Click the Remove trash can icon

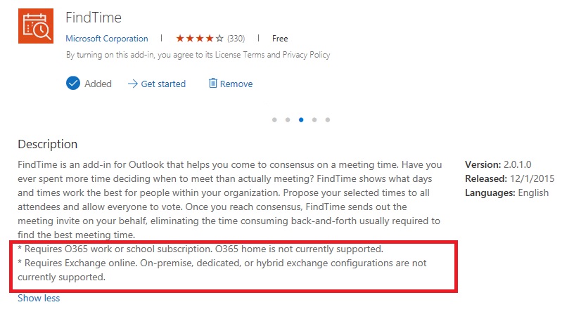click(212, 83)
